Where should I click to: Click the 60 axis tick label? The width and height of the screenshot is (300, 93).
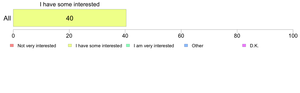[181, 36]
